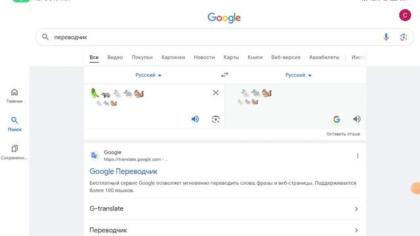Open the target language Русский dropdown
This screenshot has width=420, height=236.
point(298,75)
